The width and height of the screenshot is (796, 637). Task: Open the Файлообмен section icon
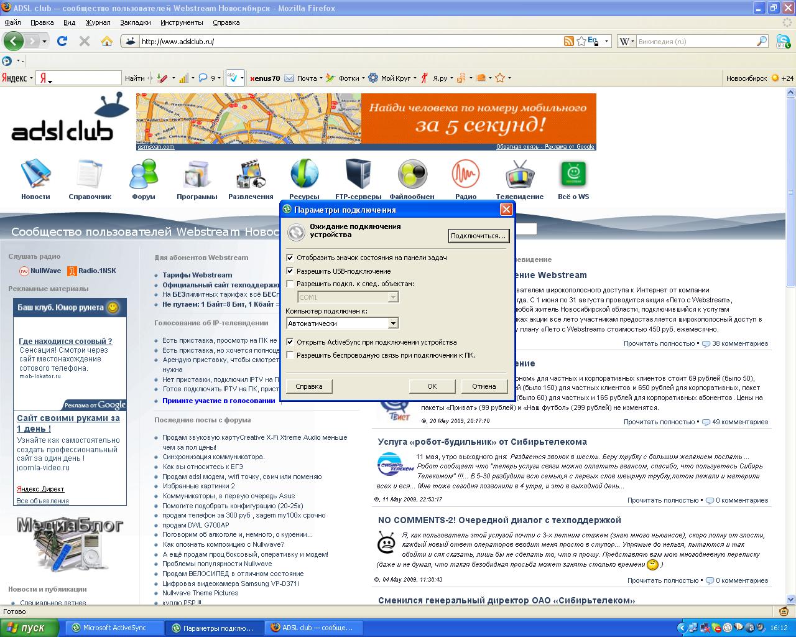point(412,174)
